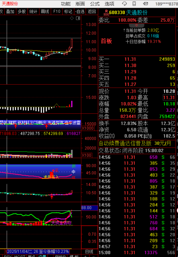
Task: Click the latest red limit-up candlestick
Action: click(x=72, y=43)
